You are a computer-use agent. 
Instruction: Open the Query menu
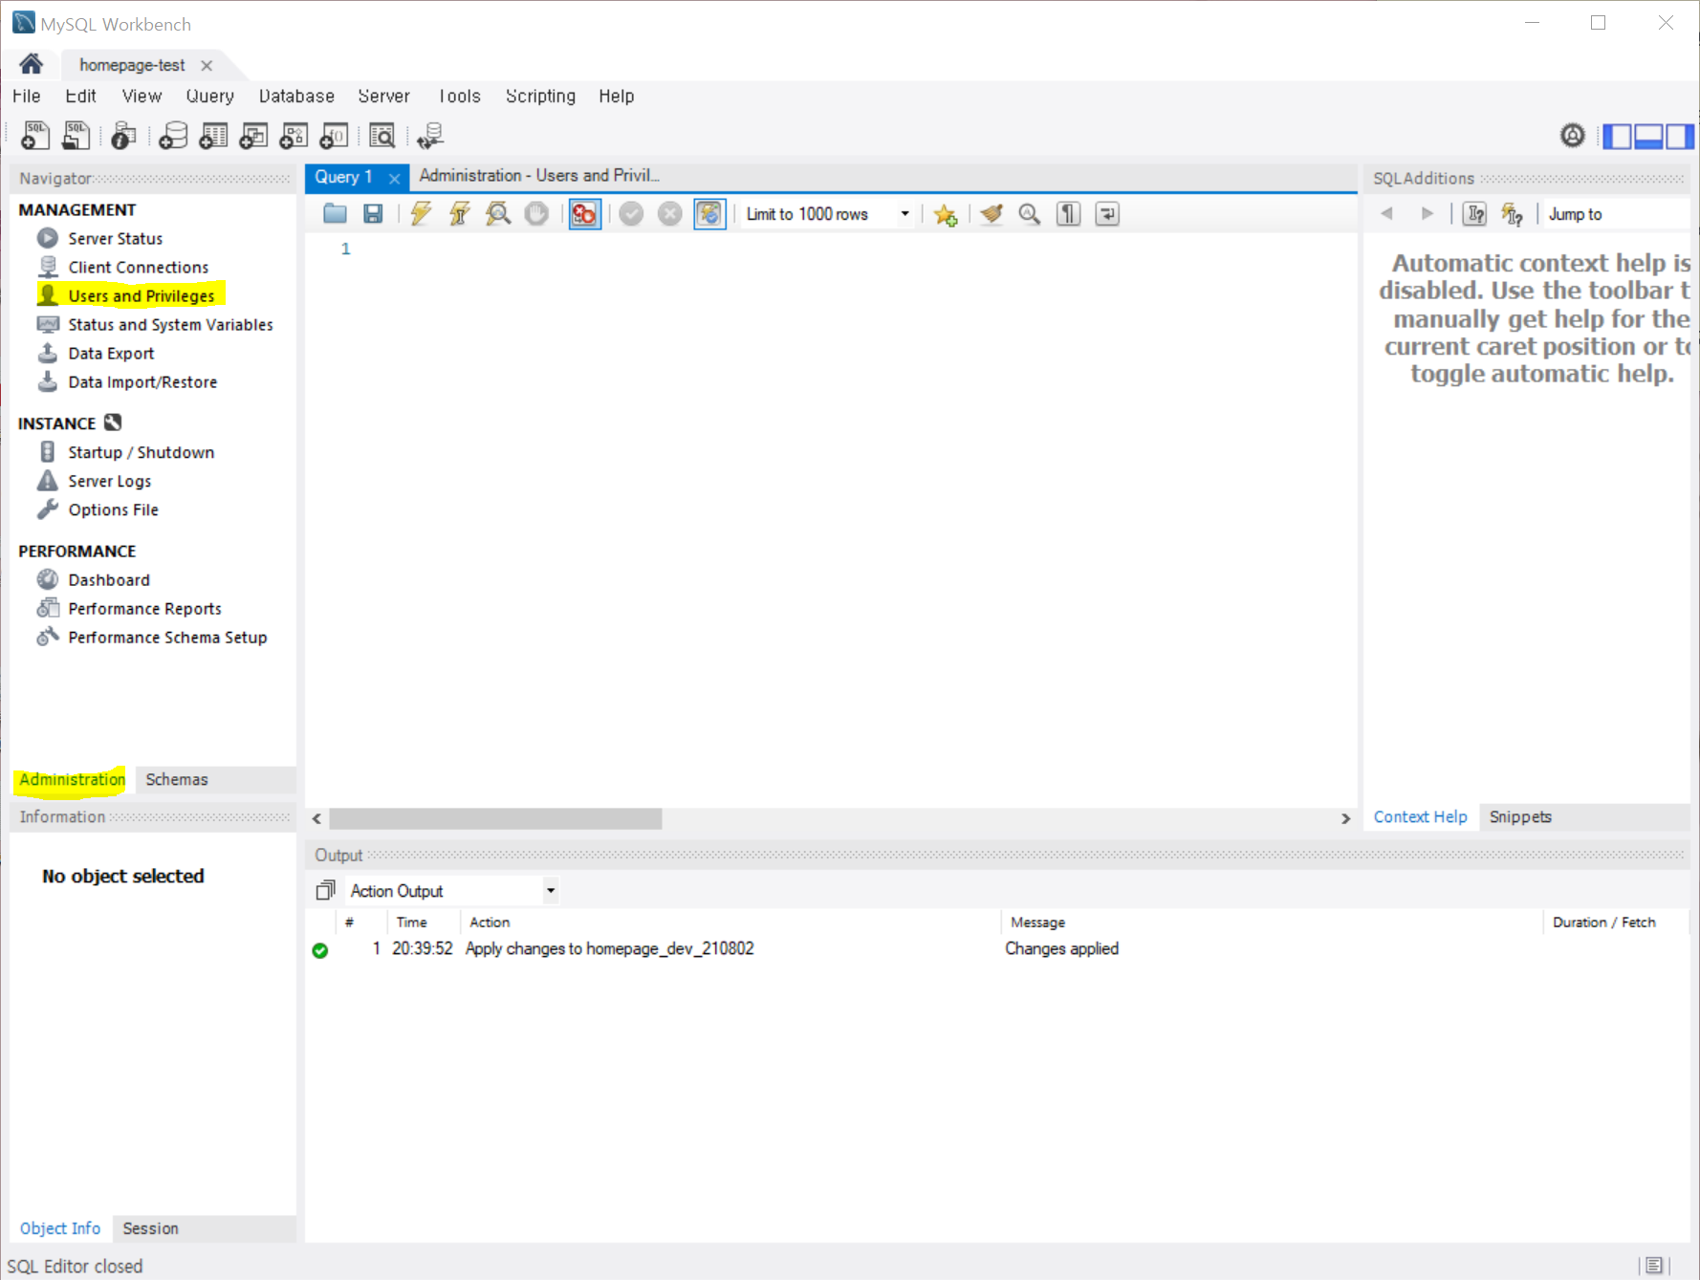point(209,96)
